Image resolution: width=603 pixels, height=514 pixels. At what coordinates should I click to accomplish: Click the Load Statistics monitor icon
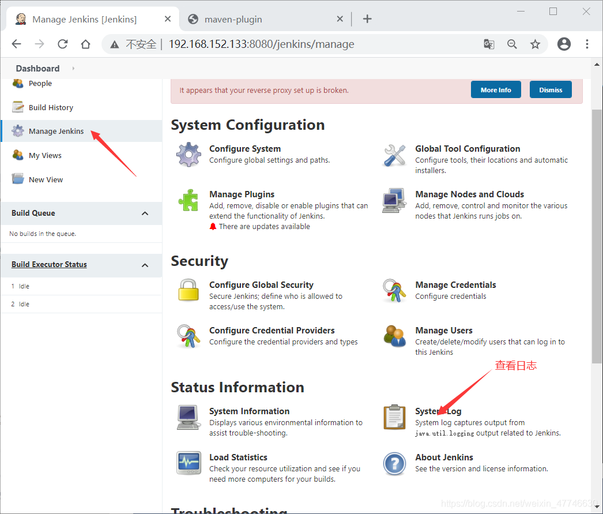click(189, 463)
